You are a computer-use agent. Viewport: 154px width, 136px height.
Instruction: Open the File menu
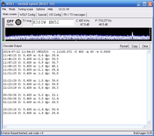[4, 9]
